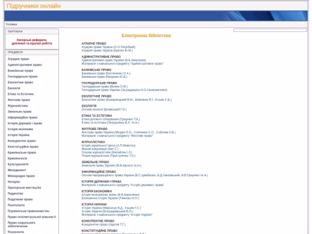Open Етика та Естетика in the sidebar

pyautogui.click(x=21, y=94)
